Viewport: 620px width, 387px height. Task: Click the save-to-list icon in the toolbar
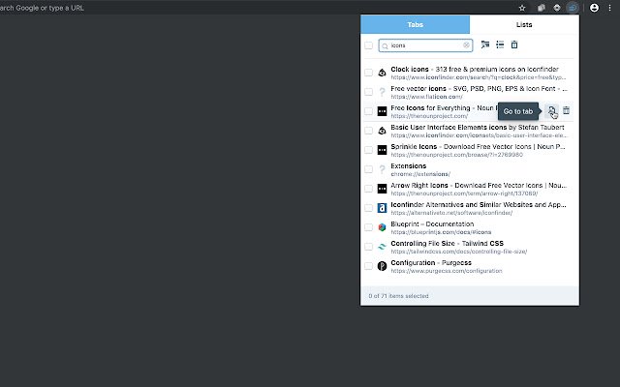click(500, 45)
